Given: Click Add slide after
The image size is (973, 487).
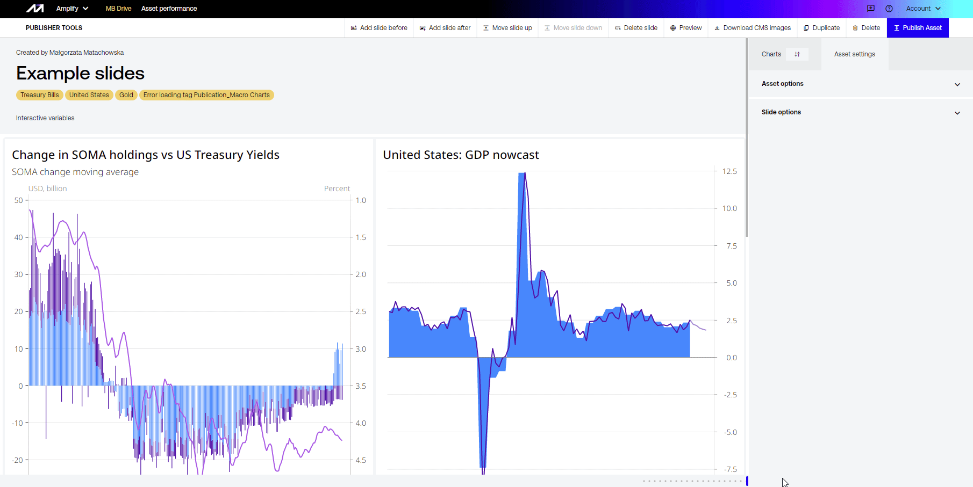Looking at the screenshot, I should (x=445, y=28).
